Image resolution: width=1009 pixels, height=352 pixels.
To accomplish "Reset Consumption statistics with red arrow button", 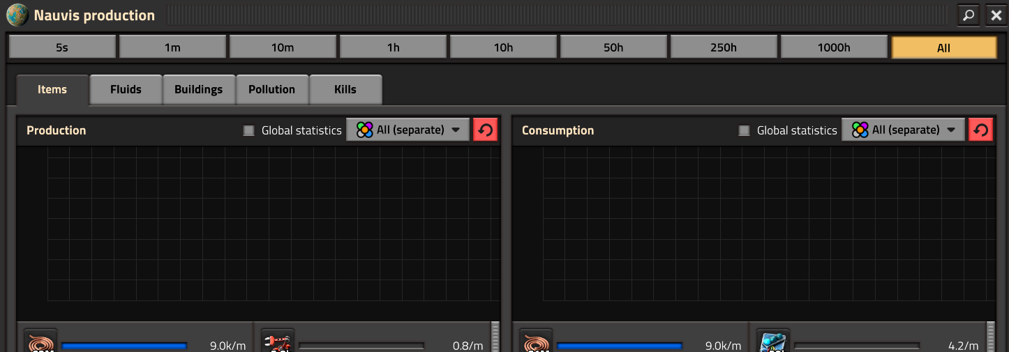I will pos(980,130).
